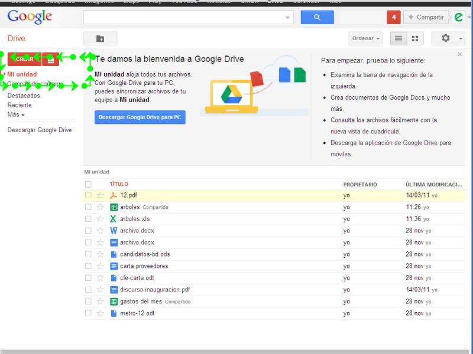The width and height of the screenshot is (473, 354).
Task: Click the Docs icon of discurso-inauguracion.pdf
Action: pos(114,290)
